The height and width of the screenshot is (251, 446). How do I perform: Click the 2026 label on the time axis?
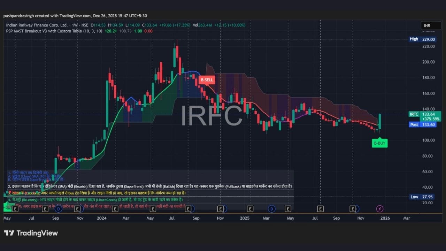(x=385, y=218)
